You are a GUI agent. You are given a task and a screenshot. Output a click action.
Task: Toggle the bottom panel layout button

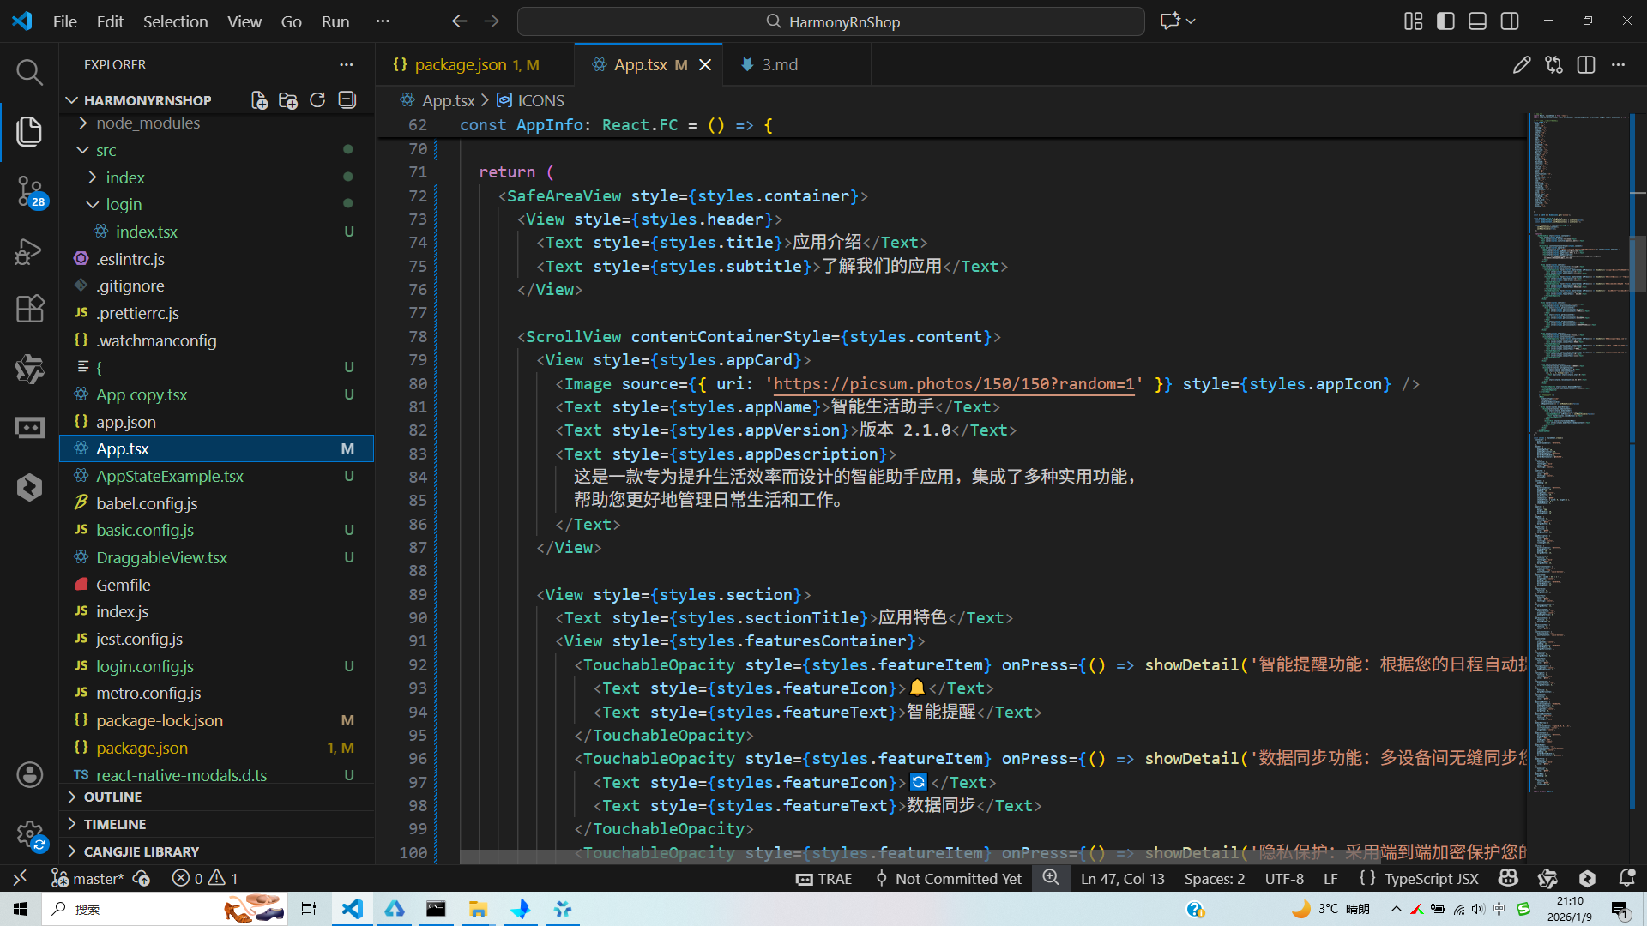(1477, 21)
